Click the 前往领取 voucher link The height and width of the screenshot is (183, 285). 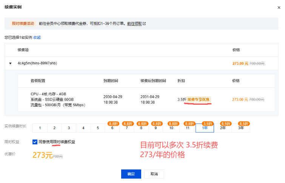pos(134,23)
